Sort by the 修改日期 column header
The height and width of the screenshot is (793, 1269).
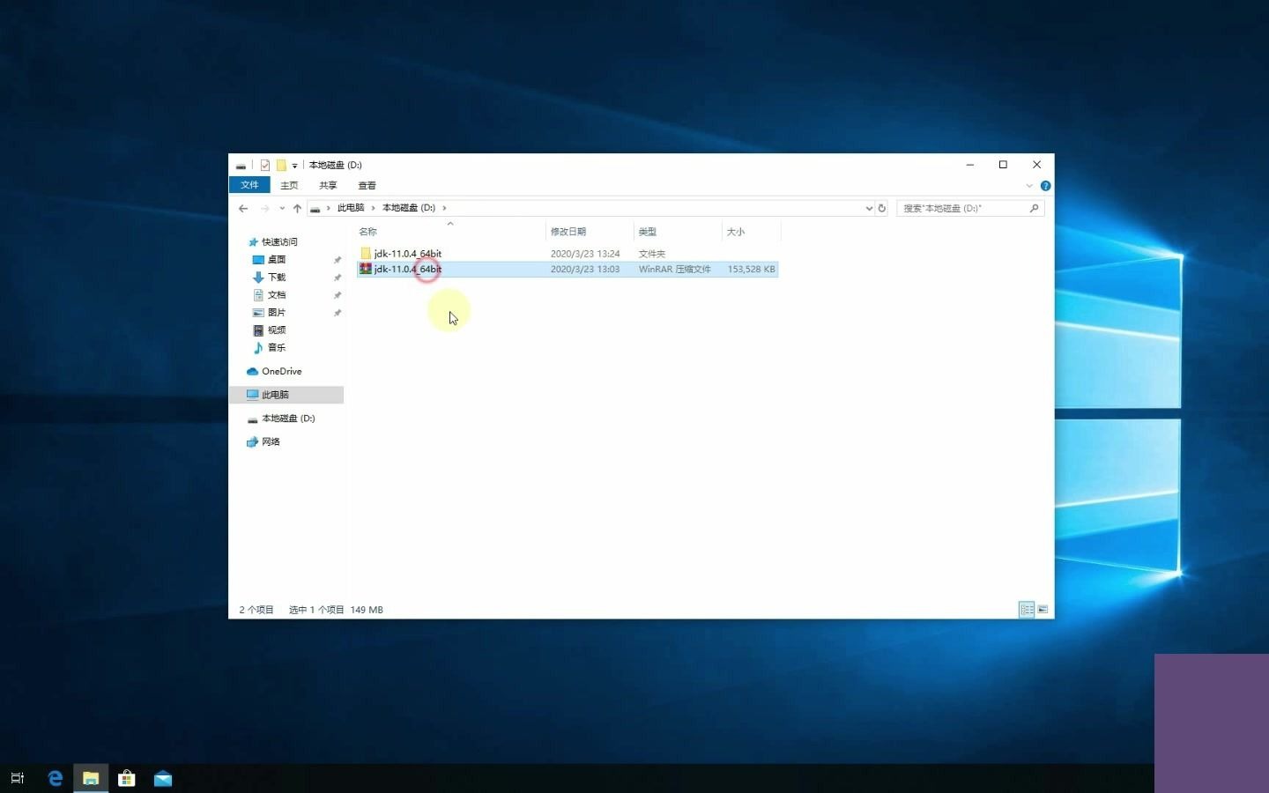(590, 232)
